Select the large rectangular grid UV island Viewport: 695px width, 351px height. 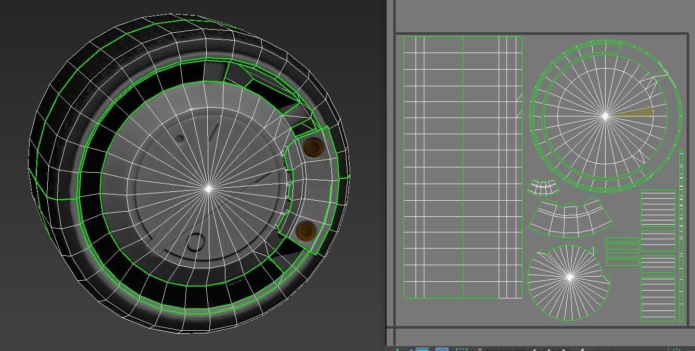click(x=463, y=167)
